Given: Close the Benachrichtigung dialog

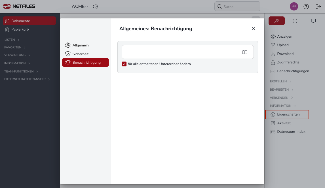Looking at the screenshot, I should (254, 29).
